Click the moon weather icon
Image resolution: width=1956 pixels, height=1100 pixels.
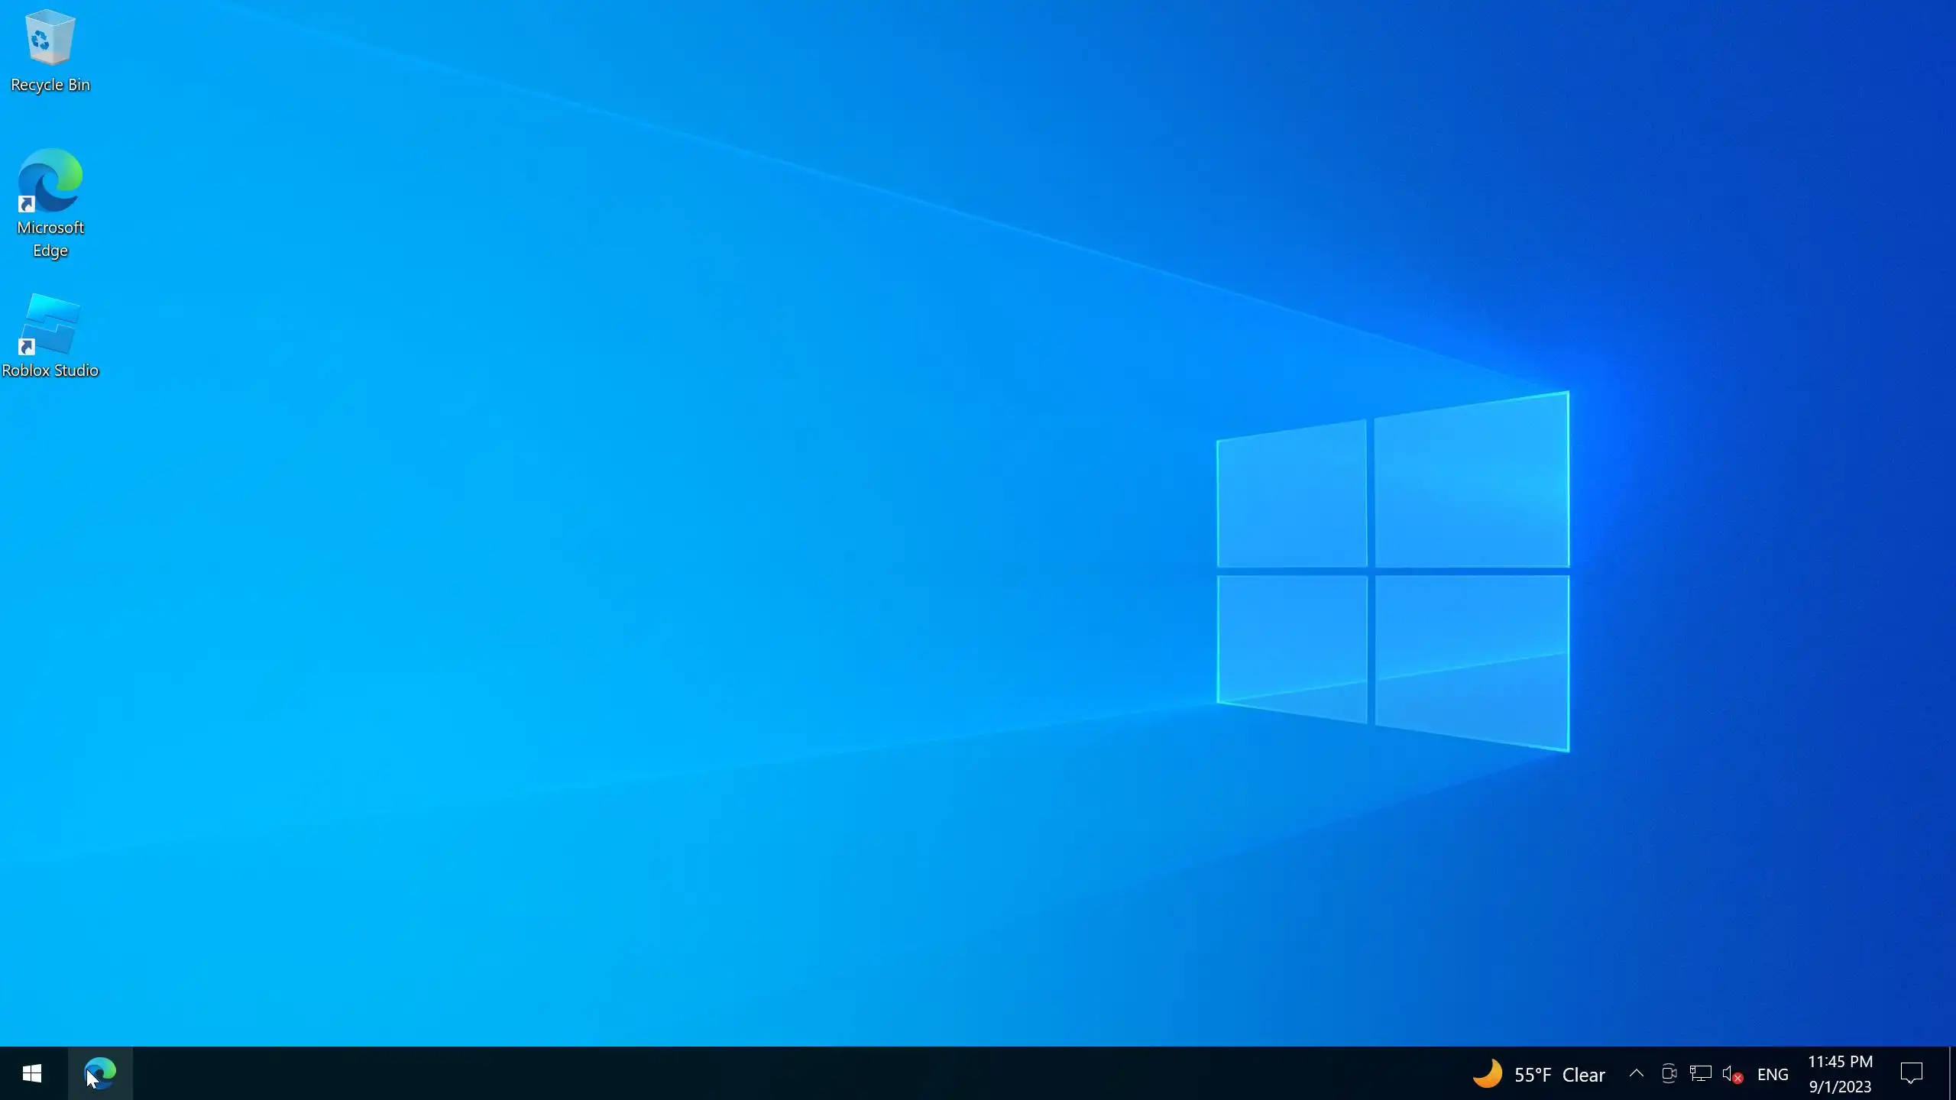pos(1487,1073)
